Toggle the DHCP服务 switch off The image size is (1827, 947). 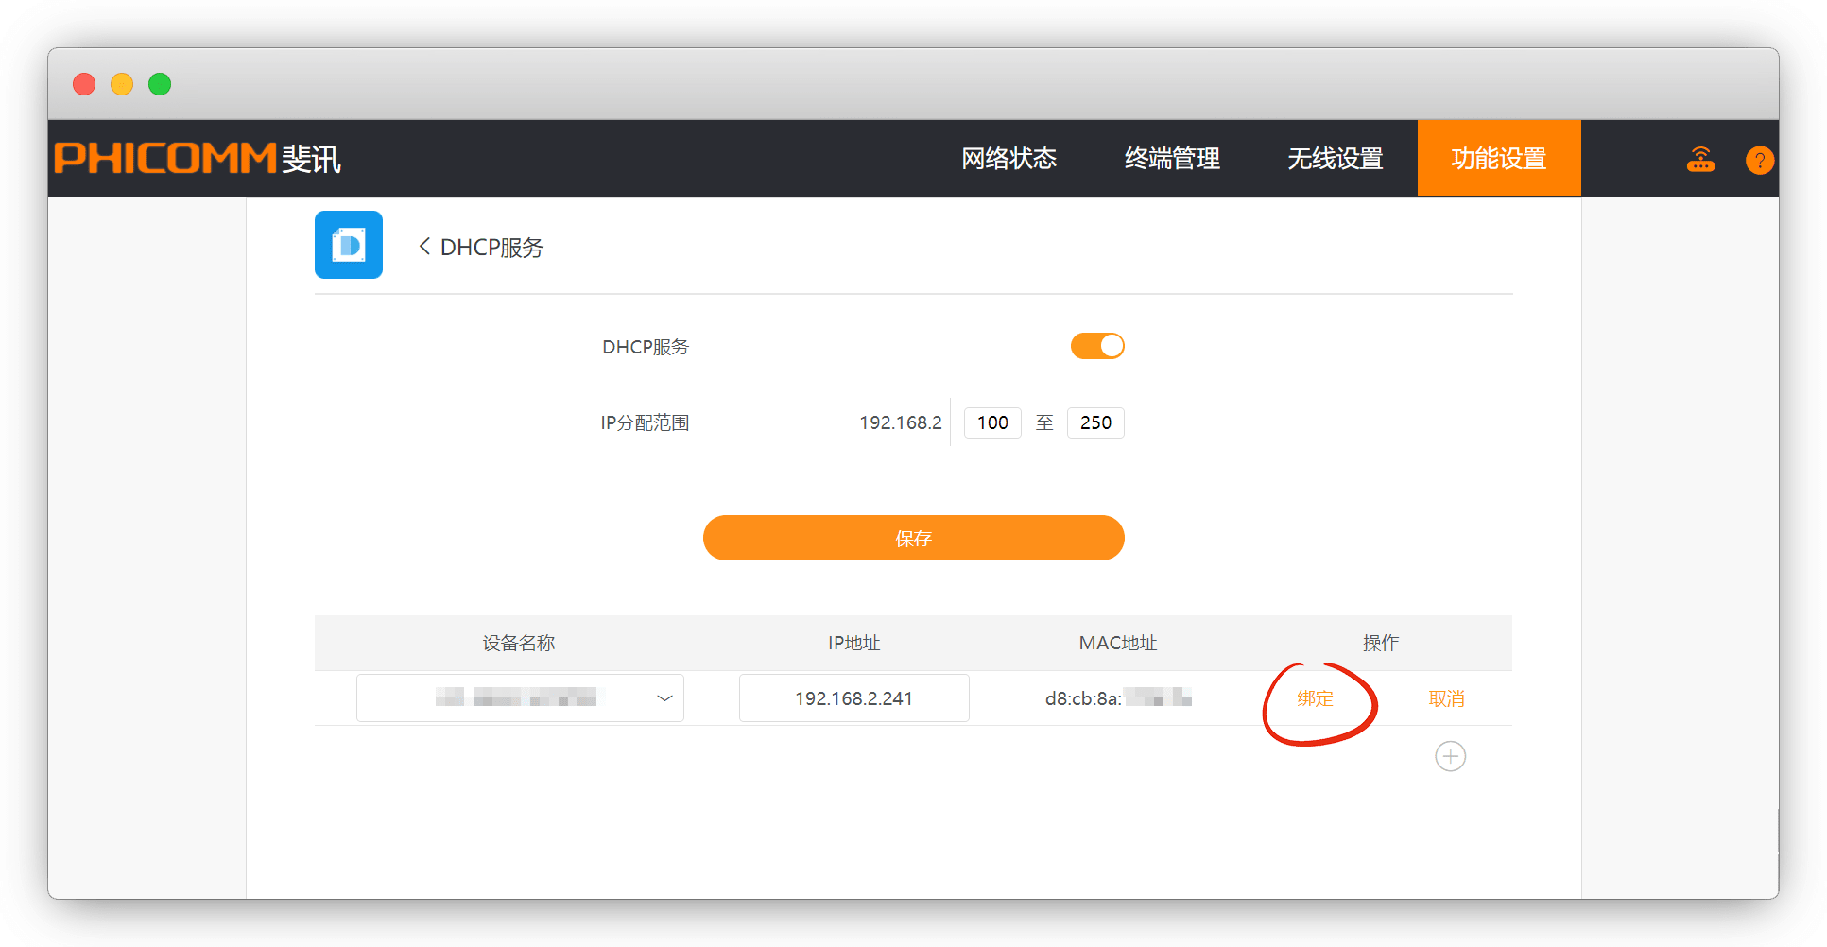pos(1096,346)
